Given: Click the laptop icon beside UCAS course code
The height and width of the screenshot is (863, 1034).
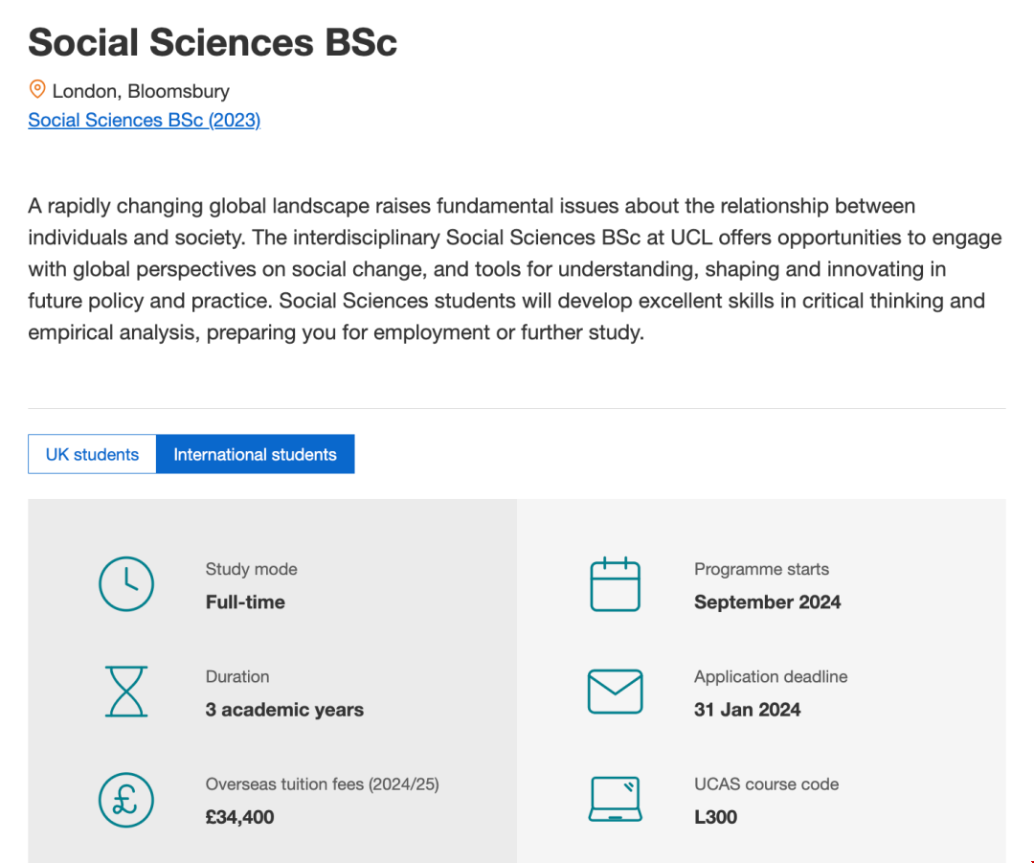Looking at the screenshot, I should 616,799.
